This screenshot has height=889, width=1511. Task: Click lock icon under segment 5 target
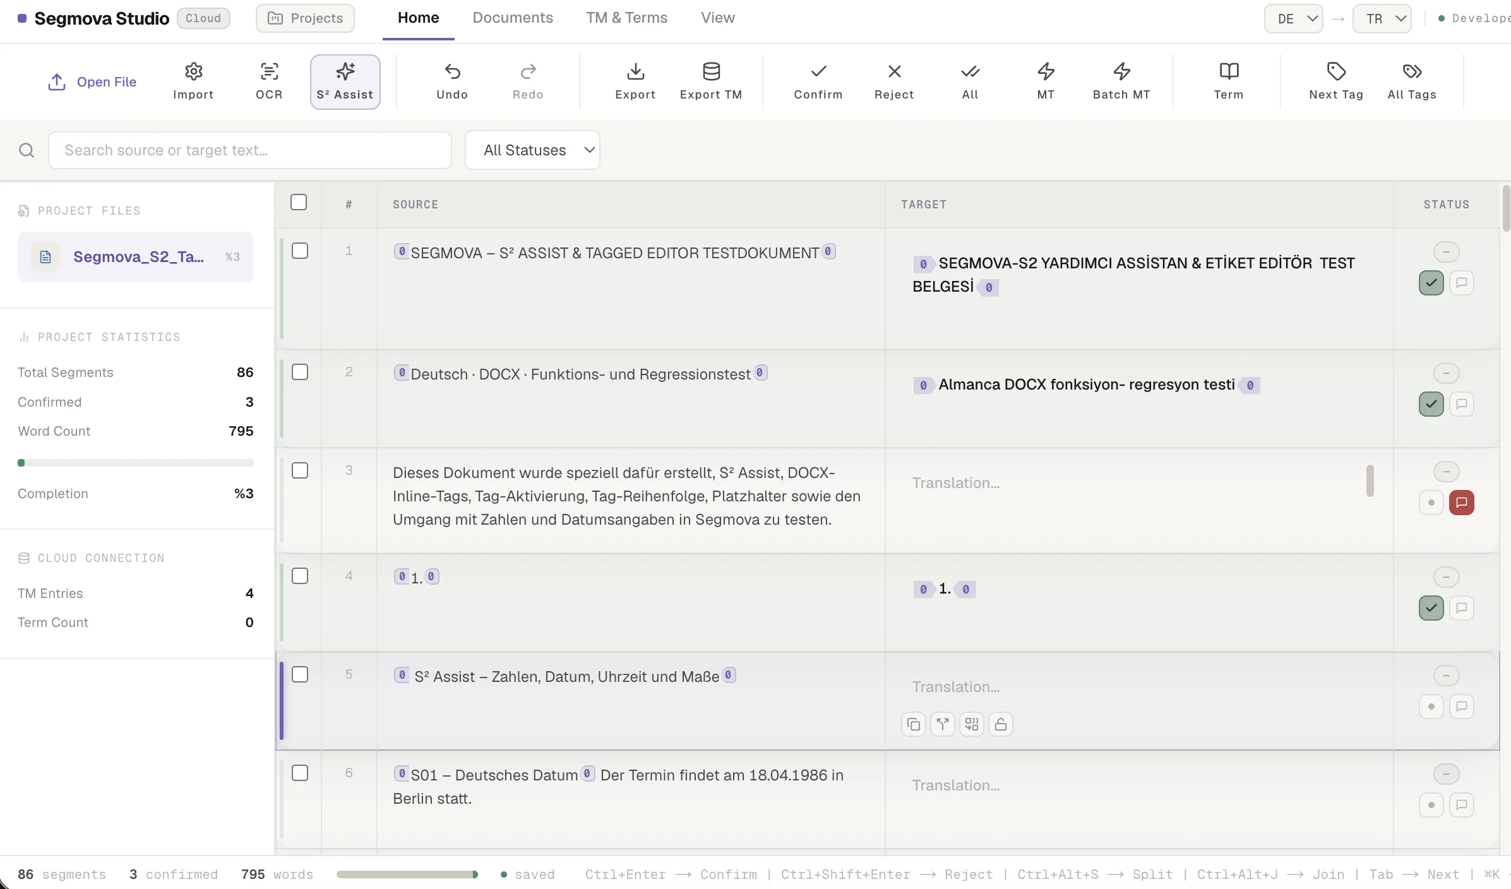[x=1001, y=724]
